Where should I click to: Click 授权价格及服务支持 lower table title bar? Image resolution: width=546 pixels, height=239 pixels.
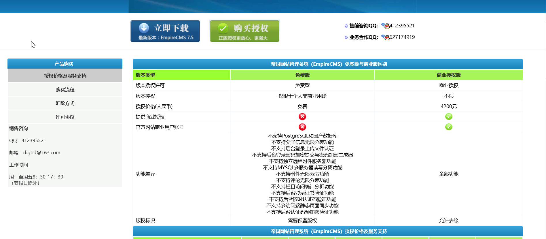click(328, 231)
